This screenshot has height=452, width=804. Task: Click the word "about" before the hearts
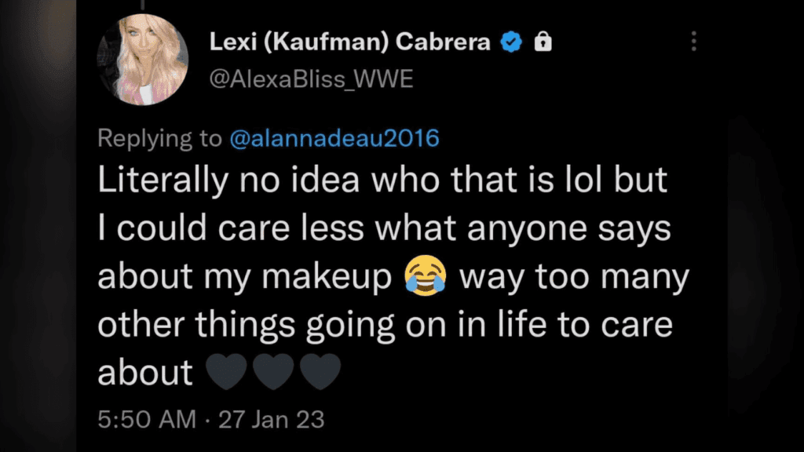tap(145, 372)
